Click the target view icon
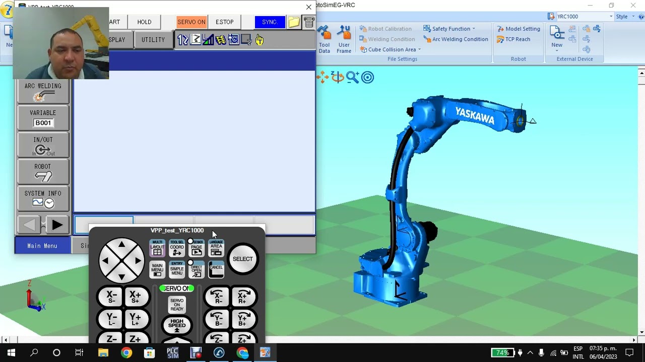Image resolution: width=645 pixels, height=362 pixels. pos(367,77)
